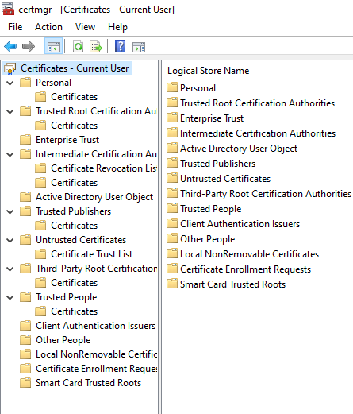Viewport: 353px width, 414px height.
Task: Collapse the Personal tree node
Action: pos(10,83)
